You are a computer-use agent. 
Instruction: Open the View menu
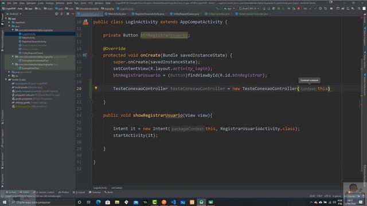[x=22, y=3]
